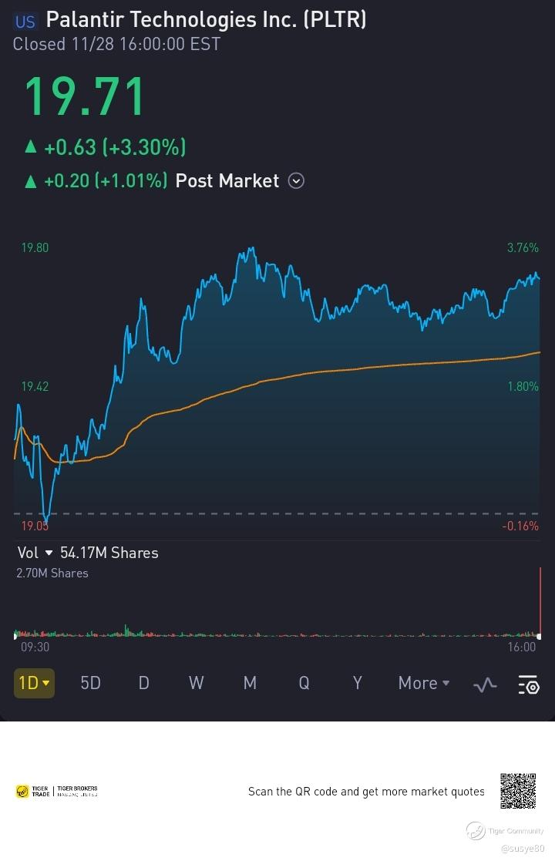Select the M monthly chart tab
555x861 pixels.
tap(250, 683)
